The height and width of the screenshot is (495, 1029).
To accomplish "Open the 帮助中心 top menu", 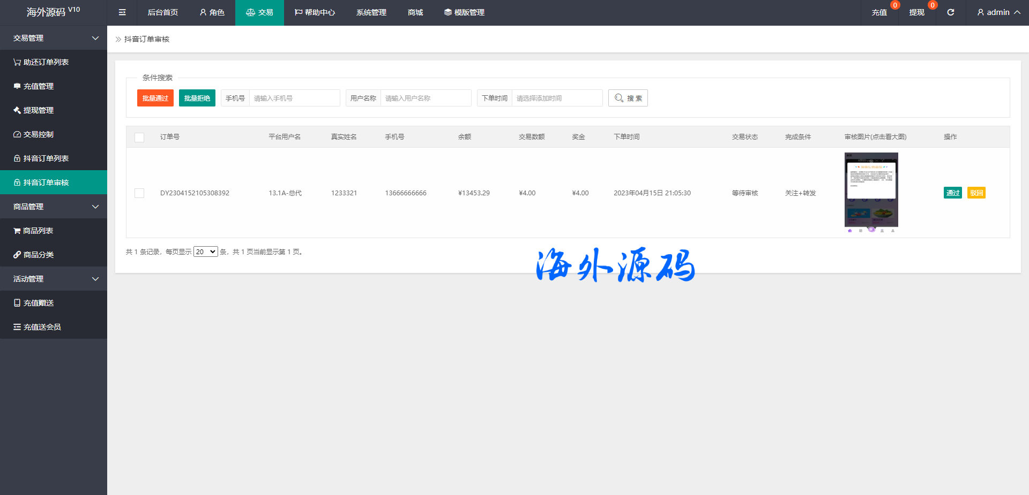I will pyautogui.click(x=315, y=12).
